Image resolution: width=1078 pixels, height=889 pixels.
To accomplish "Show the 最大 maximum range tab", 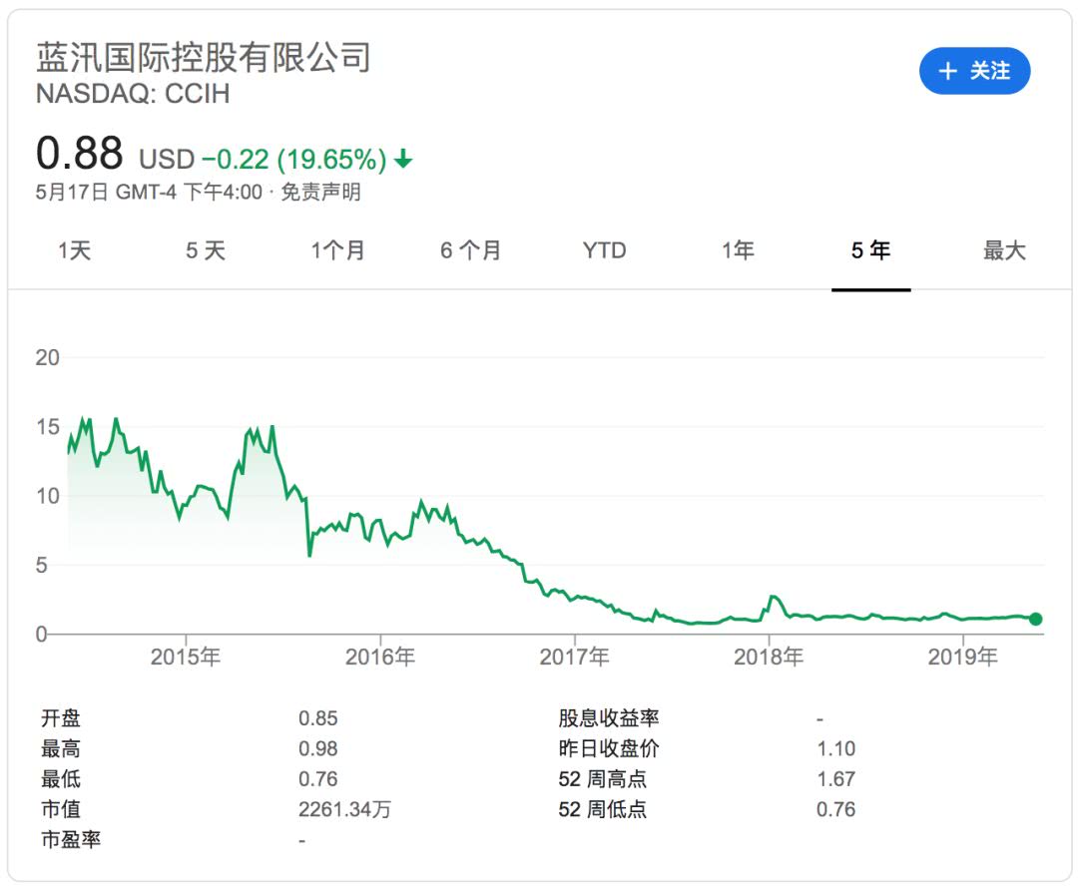I will [1004, 250].
